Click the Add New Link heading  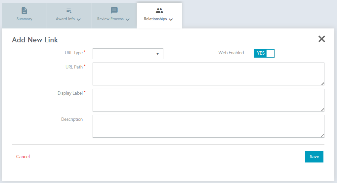pyautogui.click(x=35, y=40)
